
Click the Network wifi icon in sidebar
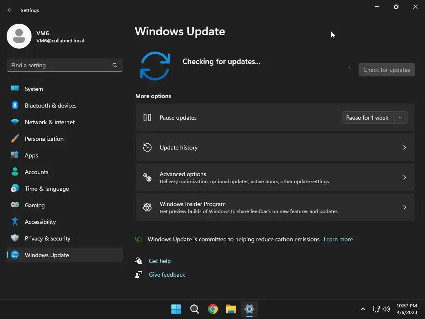tap(15, 122)
